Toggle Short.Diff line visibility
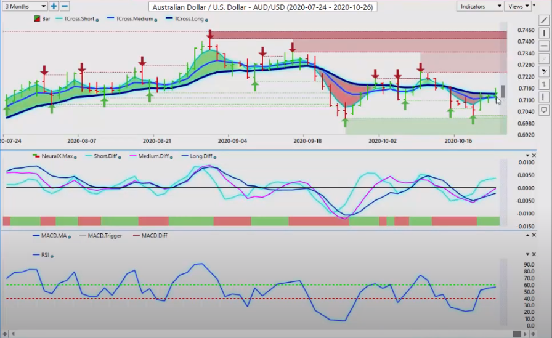The image size is (552, 338). coord(102,156)
